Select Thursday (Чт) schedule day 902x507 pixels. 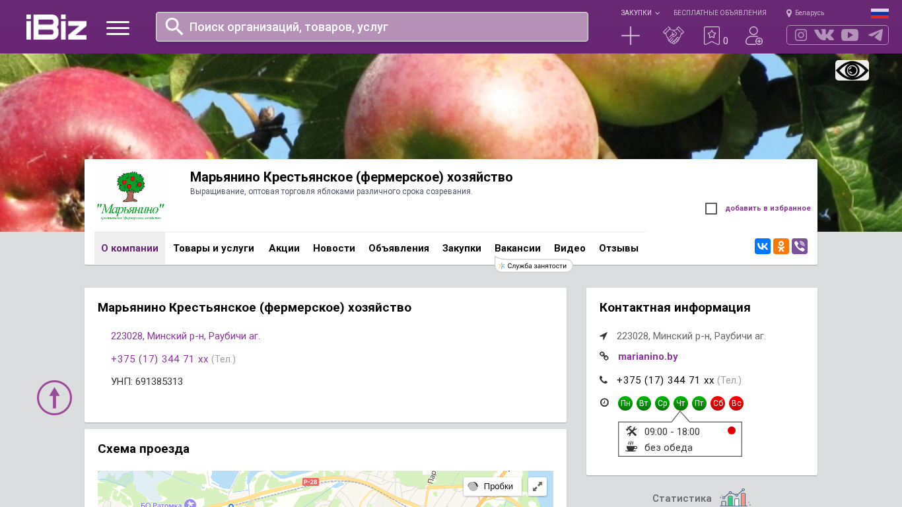(x=681, y=403)
